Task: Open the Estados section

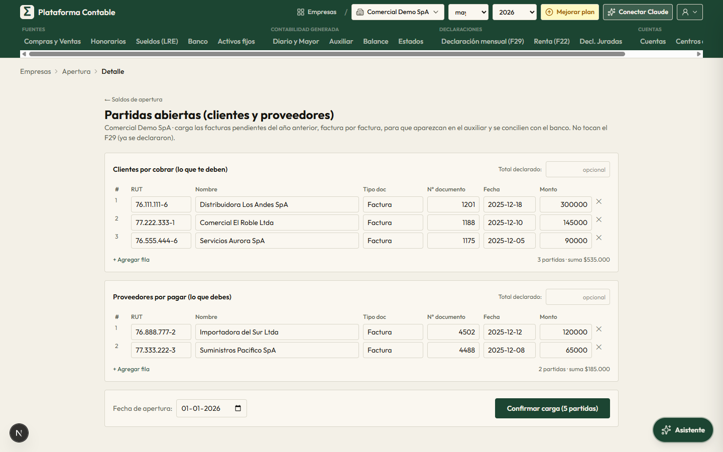Action: (x=411, y=41)
